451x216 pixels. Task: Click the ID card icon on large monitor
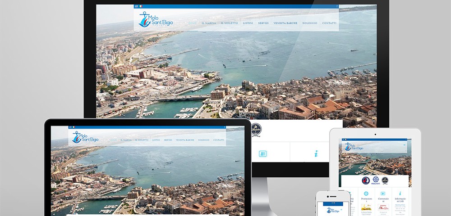tap(262, 154)
